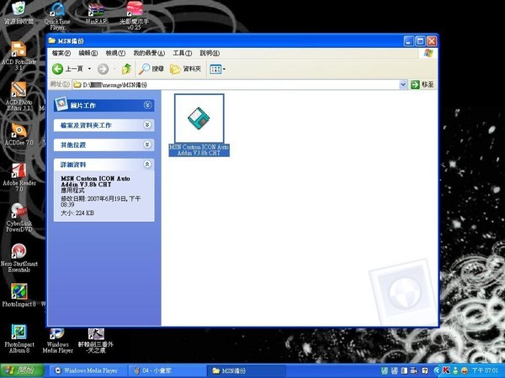Expand the 其他位置 panel
The image size is (505, 378).
tap(147, 144)
